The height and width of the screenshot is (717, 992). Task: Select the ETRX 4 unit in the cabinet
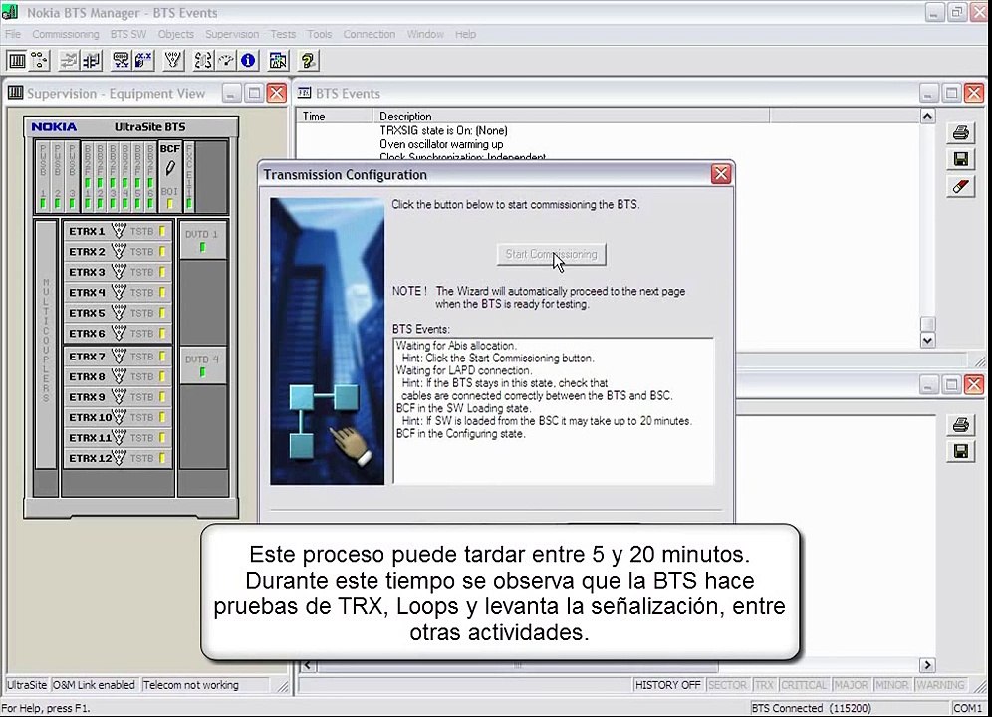tap(118, 293)
